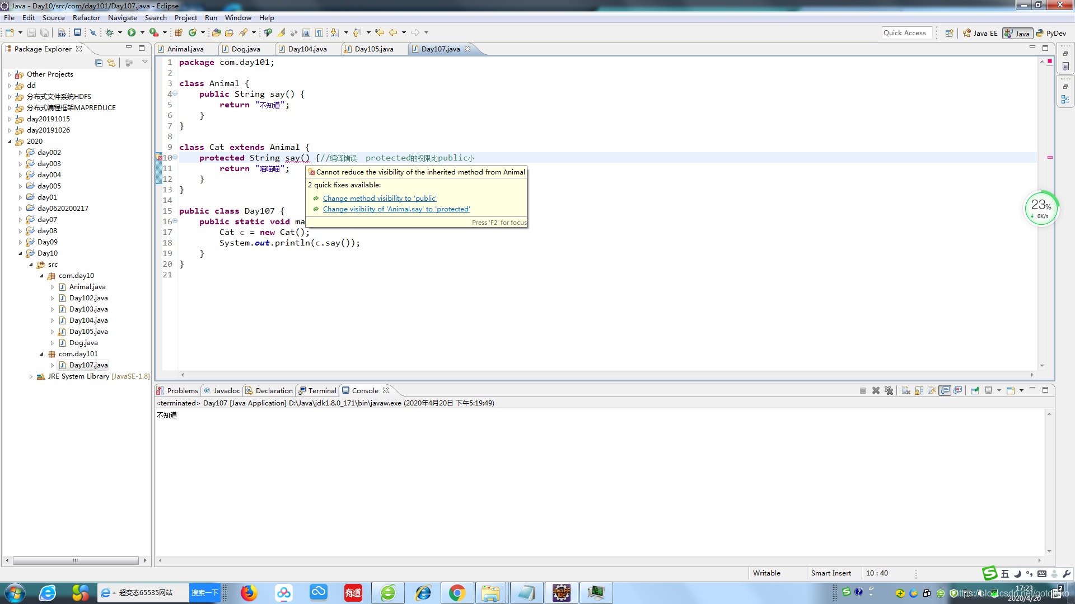Image resolution: width=1075 pixels, height=604 pixels.
Task: Open the Problems view tab
Action: coord(177,391)
